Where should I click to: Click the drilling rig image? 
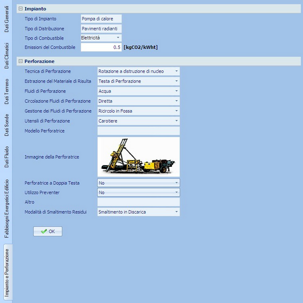coord(139,157)
